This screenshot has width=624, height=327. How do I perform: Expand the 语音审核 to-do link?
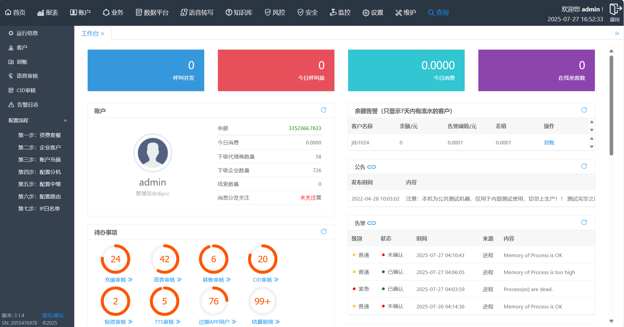click(x=167, y=280)
